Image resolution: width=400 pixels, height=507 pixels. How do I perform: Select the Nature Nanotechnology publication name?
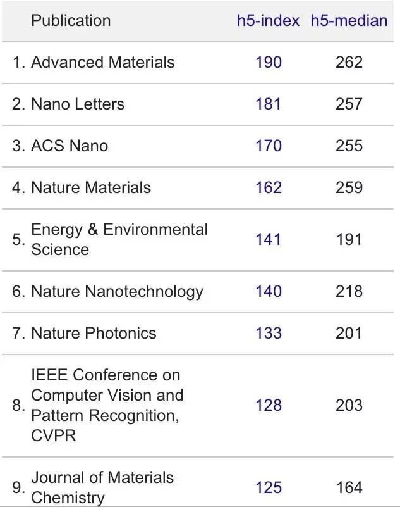click(x=117, y=291)
